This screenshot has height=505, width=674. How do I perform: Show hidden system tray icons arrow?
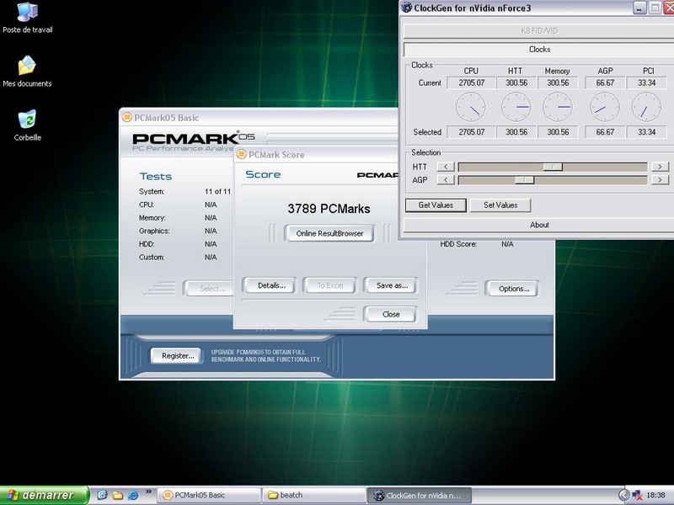(x=623, y=495)
